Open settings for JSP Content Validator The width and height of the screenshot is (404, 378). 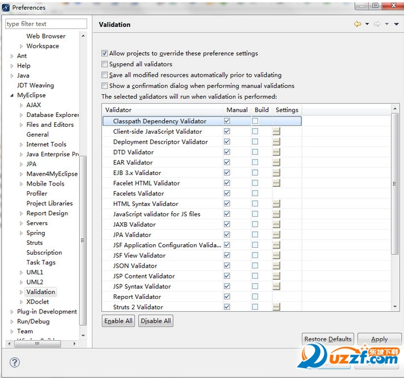[276, 276]
